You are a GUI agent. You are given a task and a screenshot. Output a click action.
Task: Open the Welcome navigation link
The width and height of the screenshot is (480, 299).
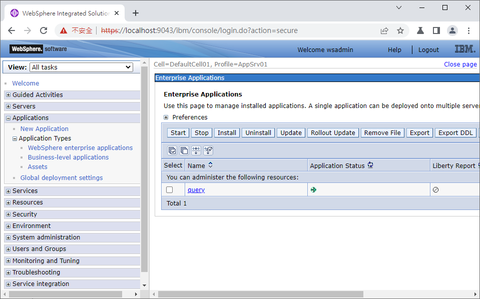coord(26,83)
